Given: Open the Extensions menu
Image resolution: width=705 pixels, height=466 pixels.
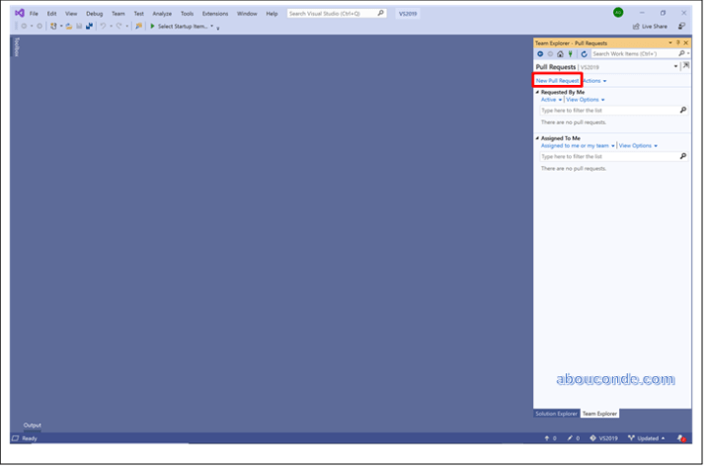Looking at the screenshot, I should [x=214, y=14].
